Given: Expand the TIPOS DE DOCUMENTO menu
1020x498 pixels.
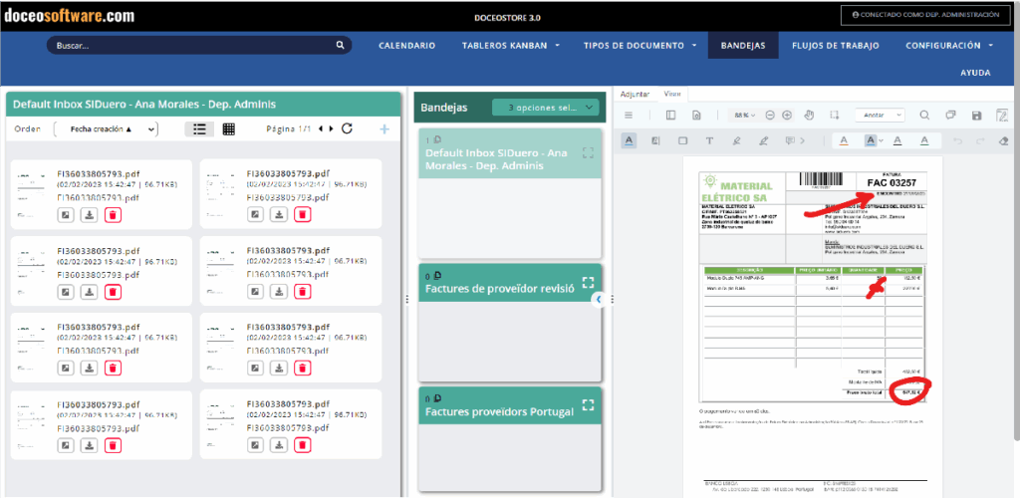Looking at the screenshot, I should click(640, 46).
